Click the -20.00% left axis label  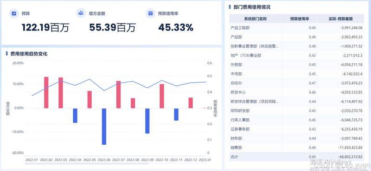point(18,153)
